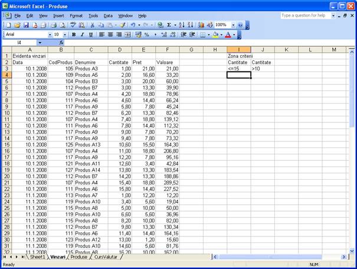Open Print Preview from the toolbar
Image resolution: width=357 pixels, height=269 pixels.
[62, 25]
